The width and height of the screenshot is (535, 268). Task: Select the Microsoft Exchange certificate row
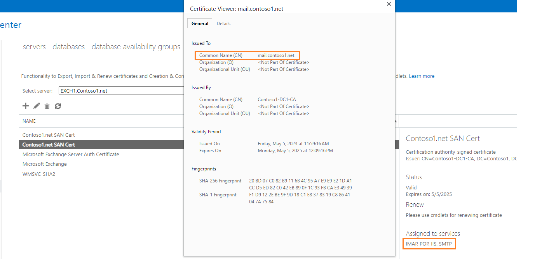tap(101, 164)
